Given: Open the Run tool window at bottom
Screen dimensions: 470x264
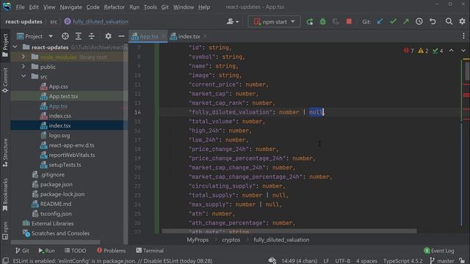Looking at the screenshot, I should coord(46,251).
